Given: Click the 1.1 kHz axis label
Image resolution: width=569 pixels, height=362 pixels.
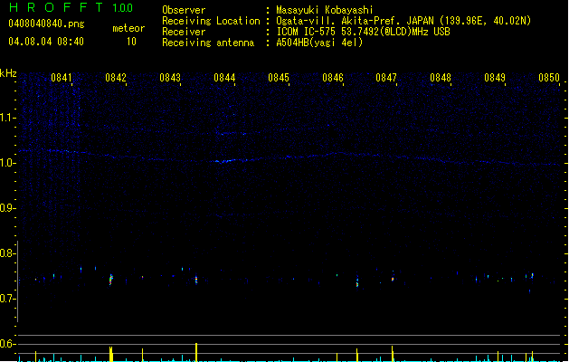Looking at the screenshot, I should 8,118.
